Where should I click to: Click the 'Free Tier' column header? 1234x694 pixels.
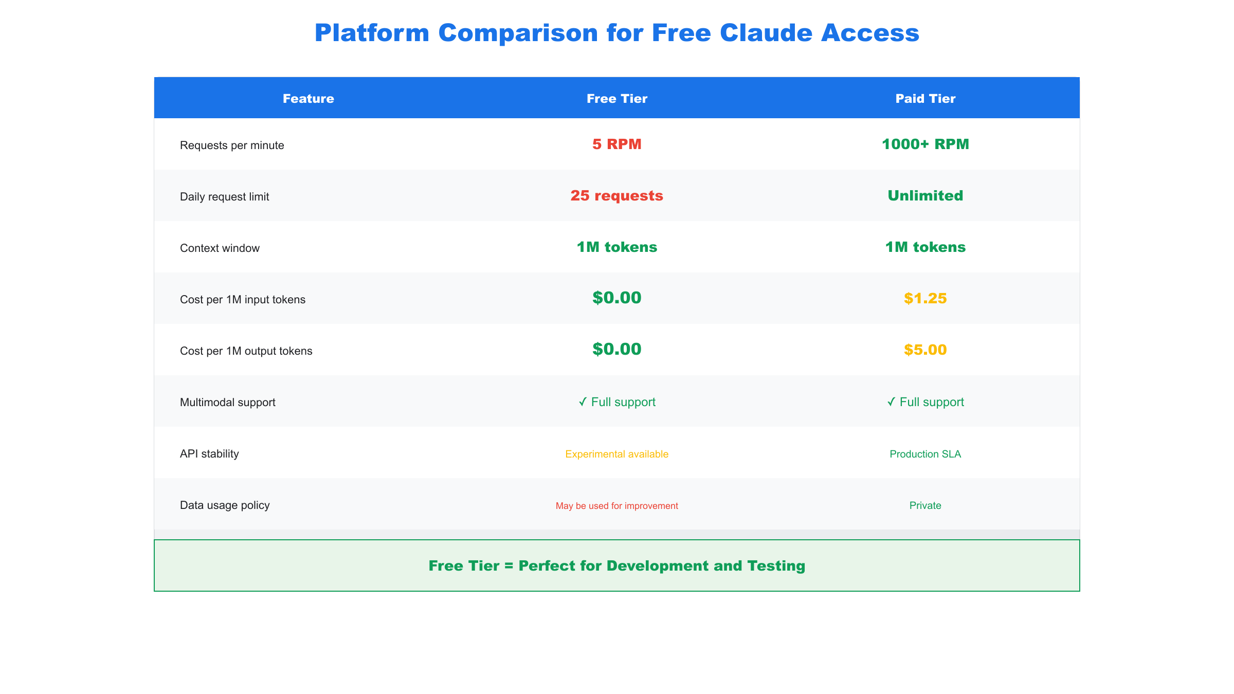pyautogui.click(x=617, y=98)
